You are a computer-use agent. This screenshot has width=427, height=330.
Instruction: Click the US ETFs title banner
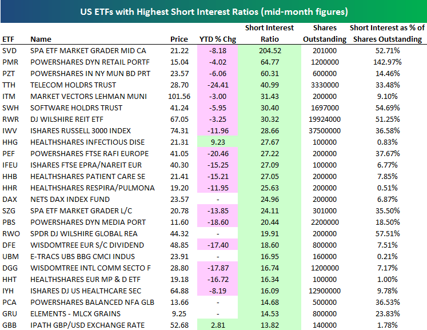tap(214, 11)
